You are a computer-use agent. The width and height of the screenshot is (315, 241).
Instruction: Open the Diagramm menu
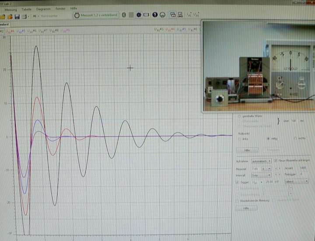click(x=43, y=9)
